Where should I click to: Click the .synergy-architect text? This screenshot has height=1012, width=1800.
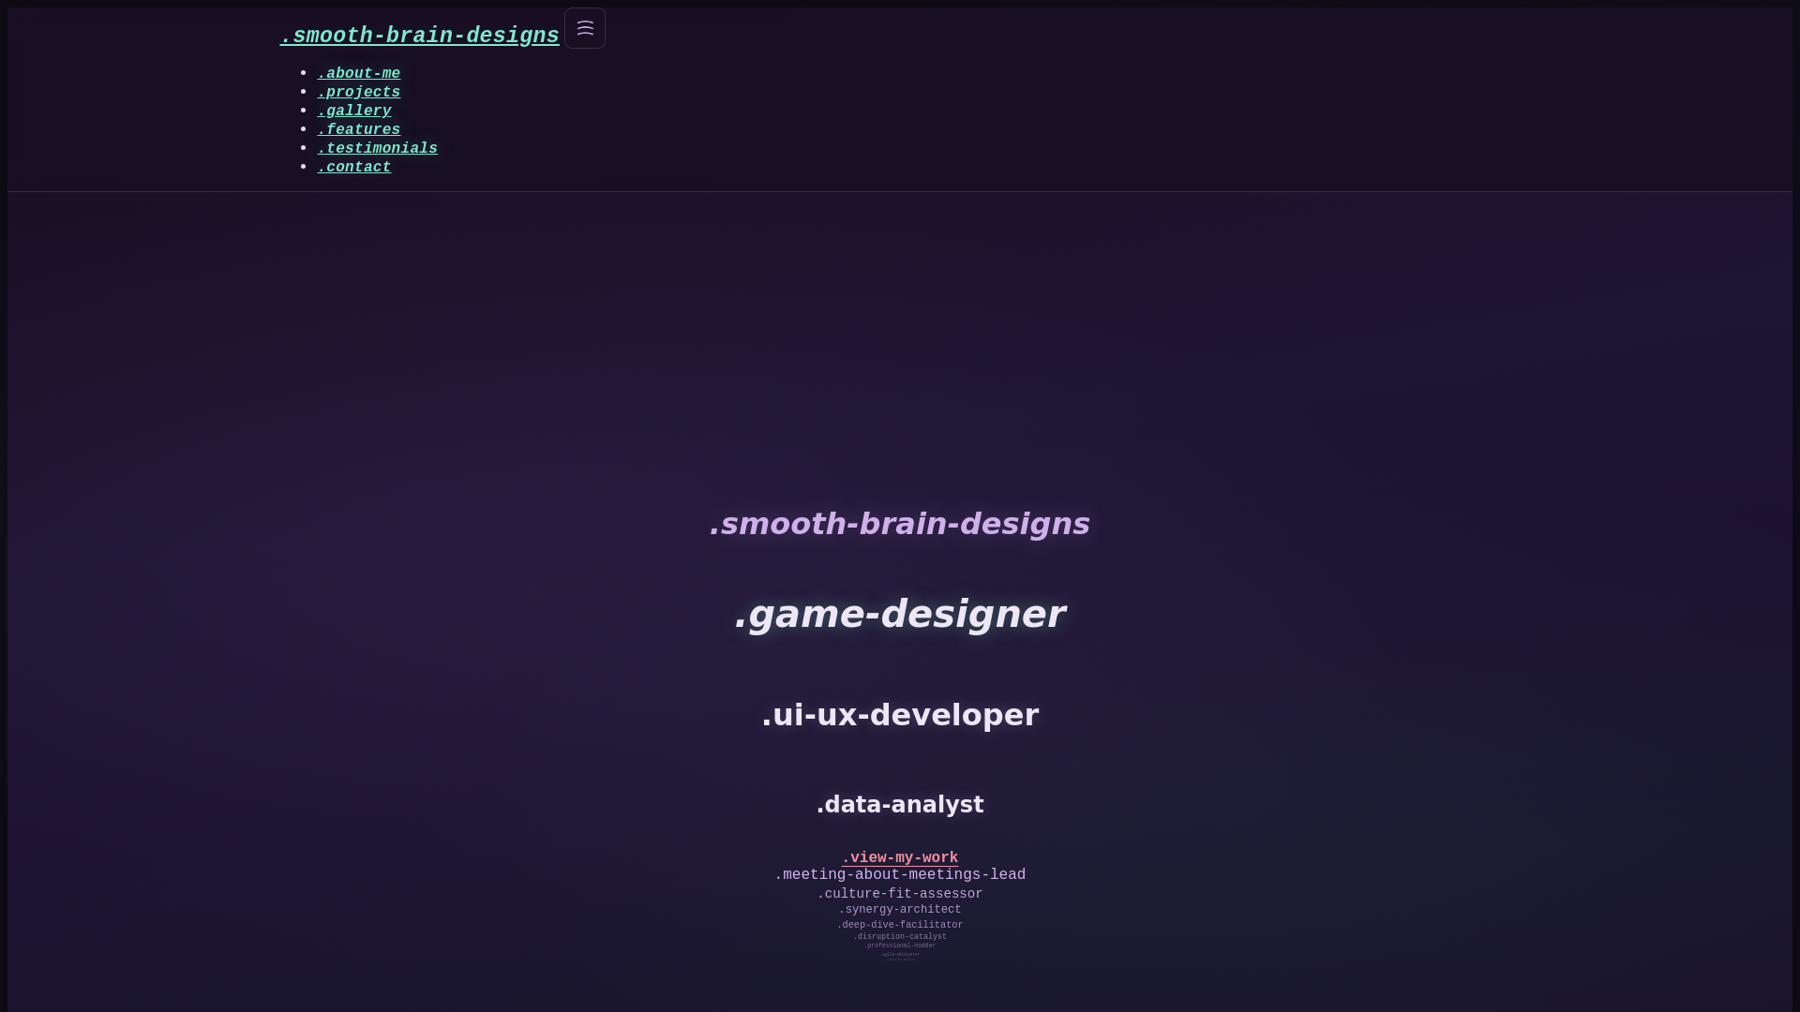click(x=900, y=910)
